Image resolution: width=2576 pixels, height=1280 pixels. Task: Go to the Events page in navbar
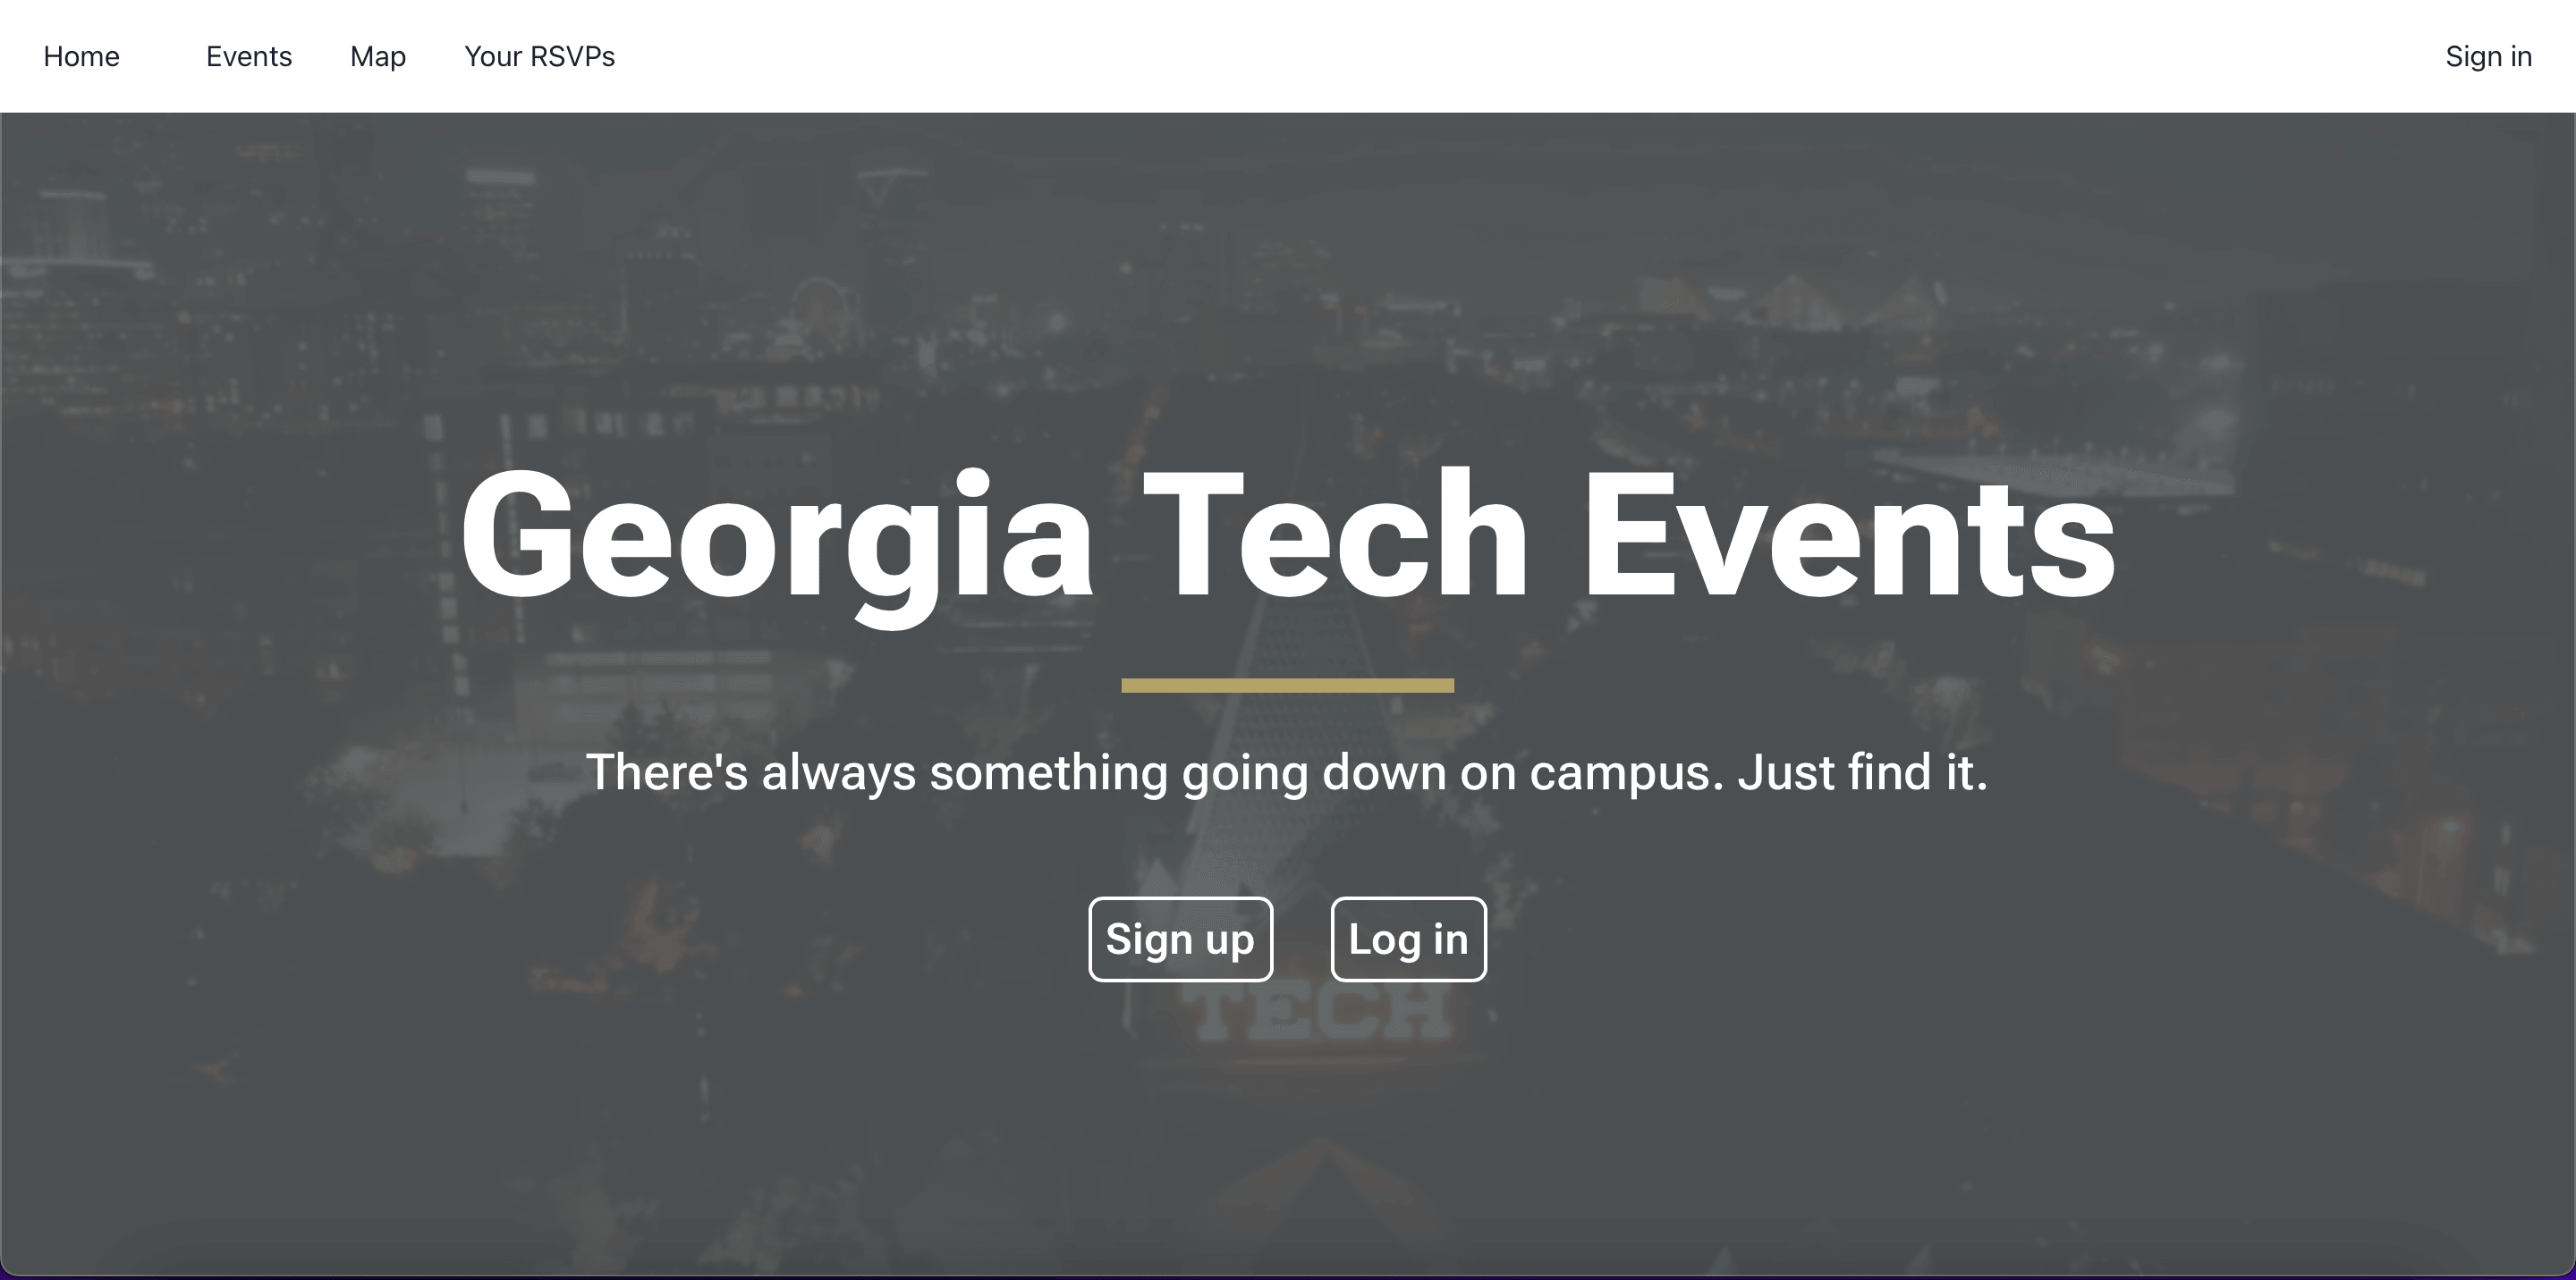coord(249,57)
